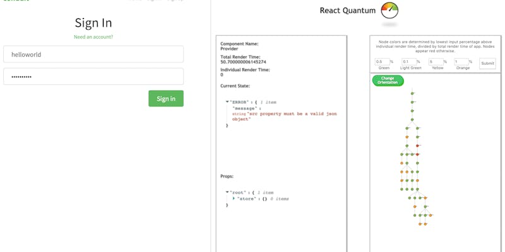Click the Yellow percentage input showing 5
The width and height of the screenshot is (505, 252).
pos(435,62)
